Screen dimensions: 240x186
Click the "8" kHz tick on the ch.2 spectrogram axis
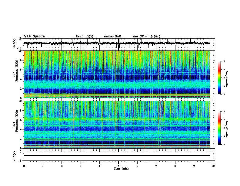[x=21, y=111]
